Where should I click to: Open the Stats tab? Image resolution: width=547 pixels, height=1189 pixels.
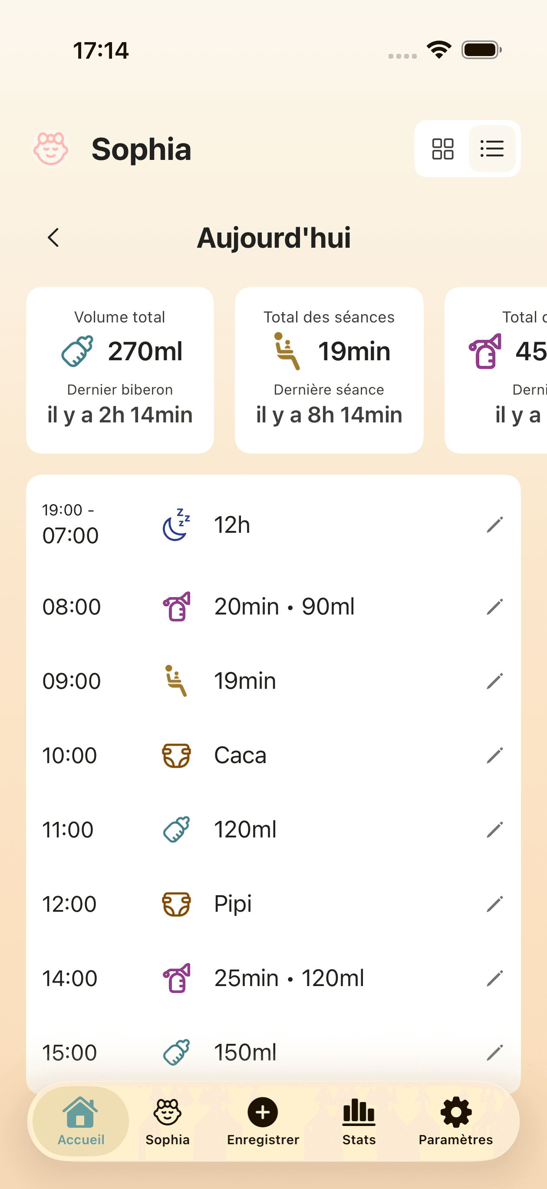pyautogui.click(x=359, y=1121)
